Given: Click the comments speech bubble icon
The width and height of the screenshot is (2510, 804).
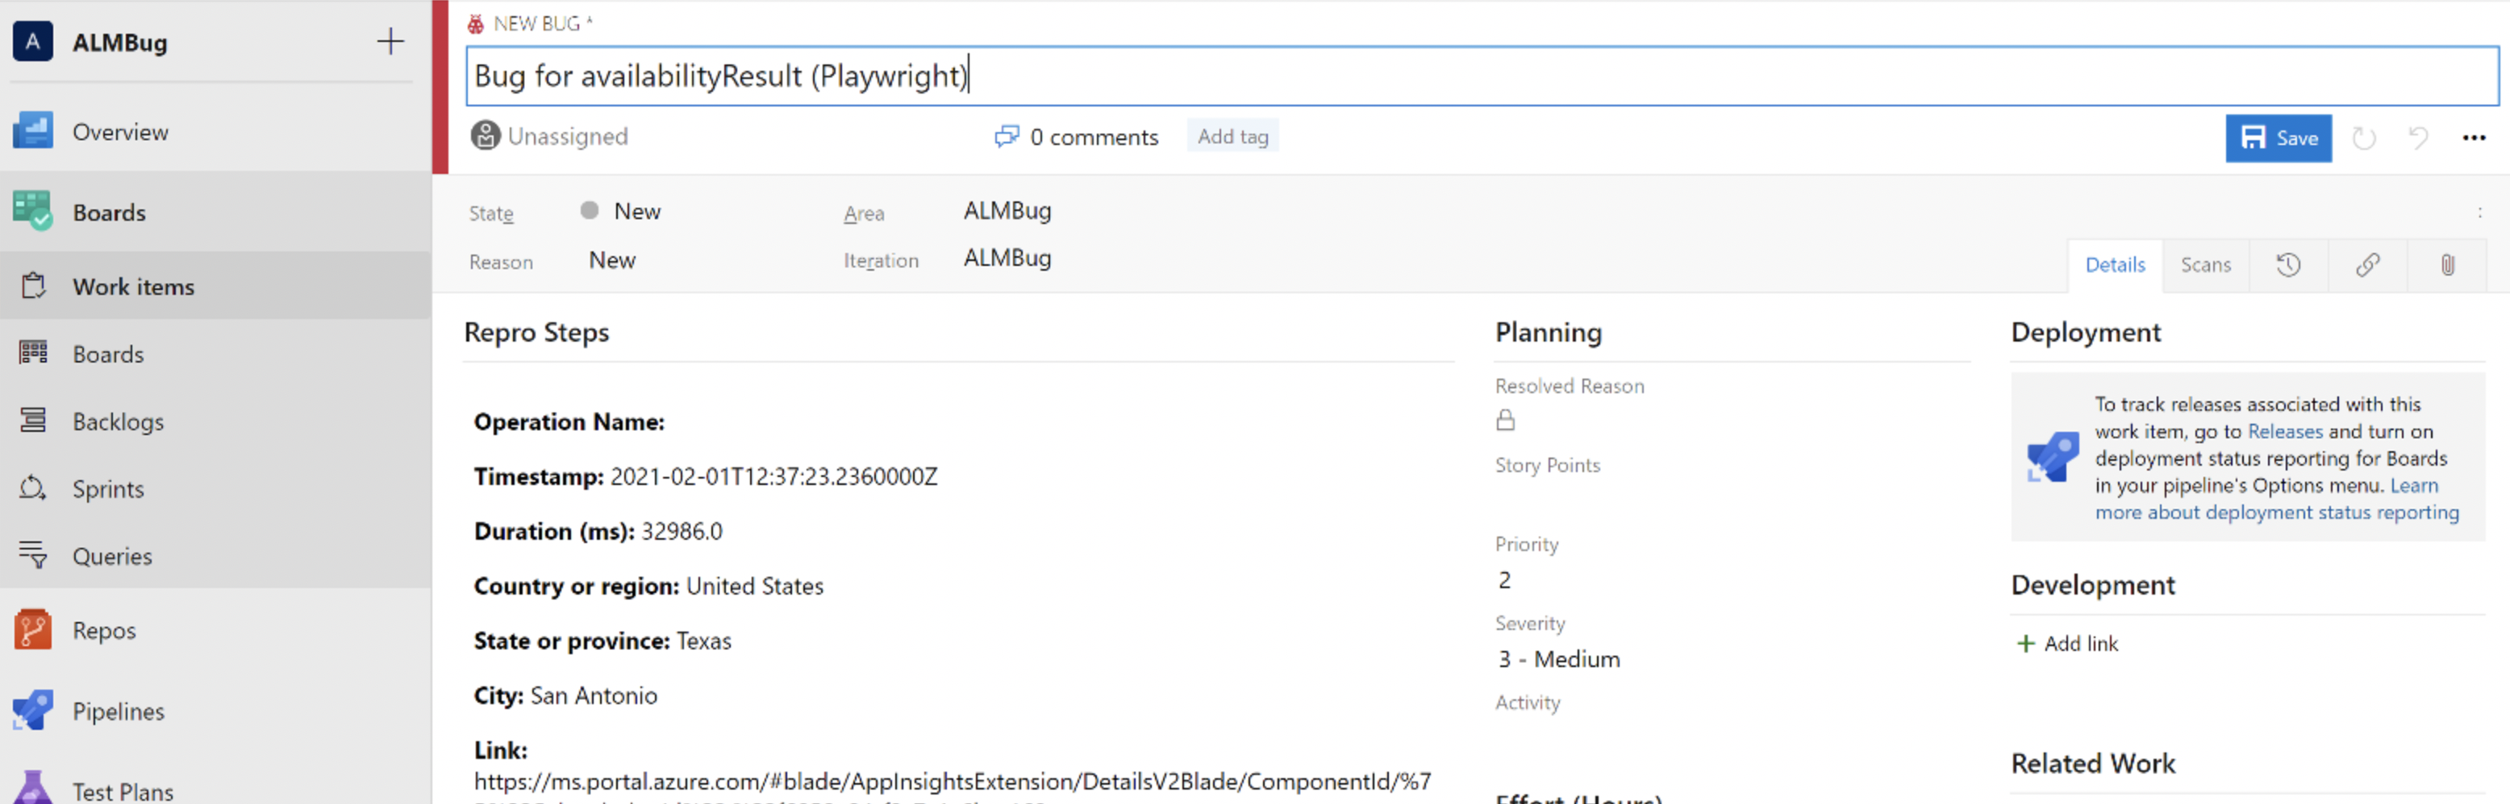Looking at the screenshot, I should click(1007, 136).
